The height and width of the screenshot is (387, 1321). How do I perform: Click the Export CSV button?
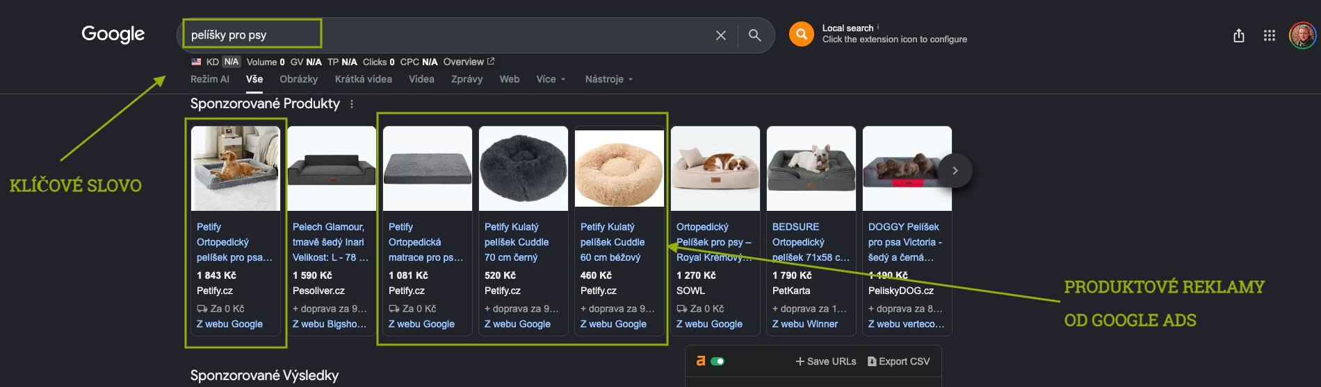pos(898,361)
